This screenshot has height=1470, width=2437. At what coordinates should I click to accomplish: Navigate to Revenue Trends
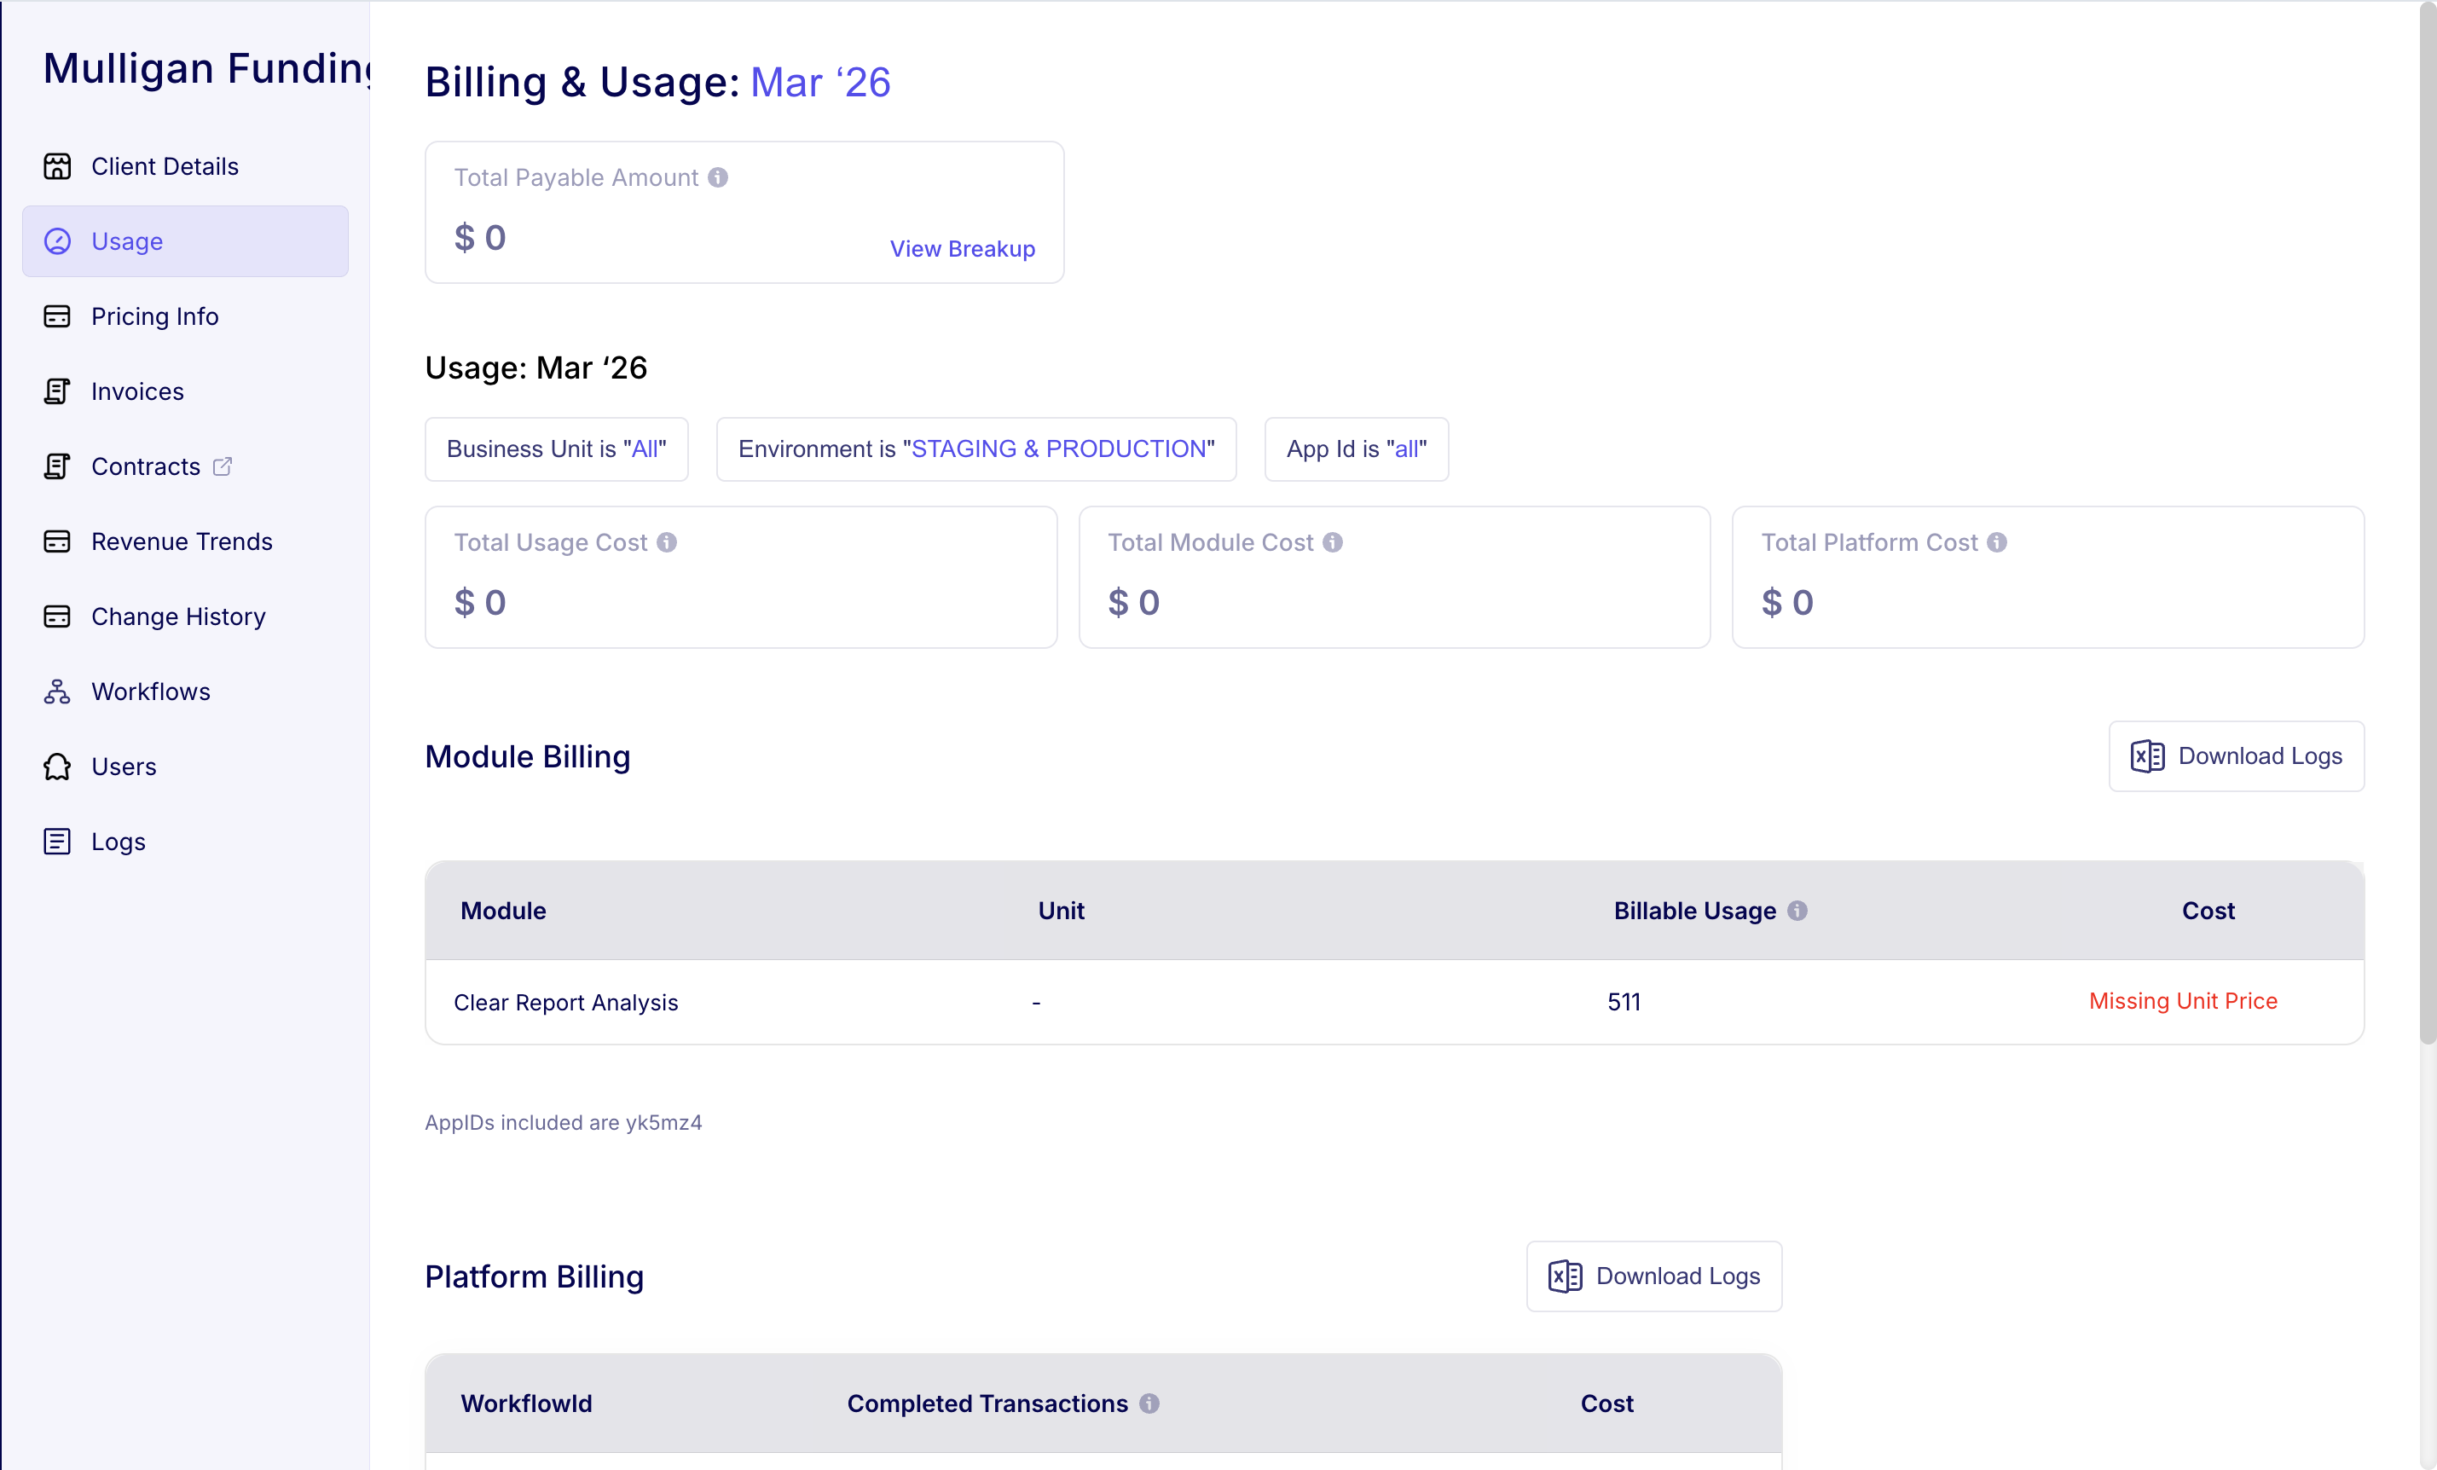(x=181, y=541)
